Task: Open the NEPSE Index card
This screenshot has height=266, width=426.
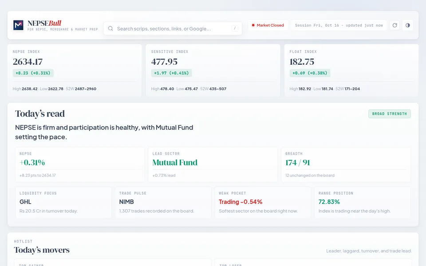Action: tap(75, 70)
